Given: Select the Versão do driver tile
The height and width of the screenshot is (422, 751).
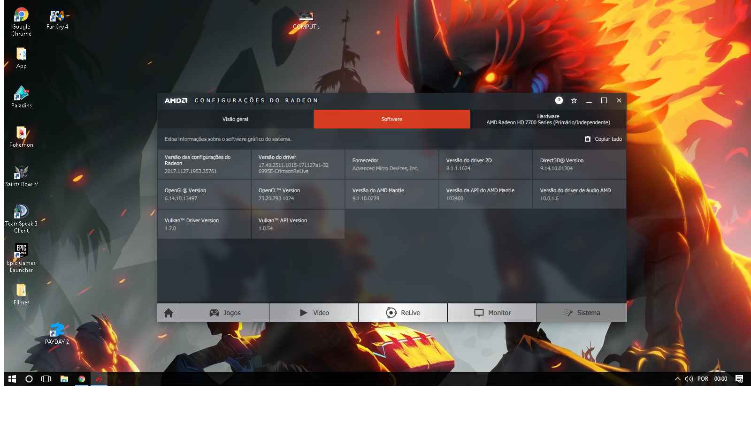Looking at the screenshot, I should point(298,164).
